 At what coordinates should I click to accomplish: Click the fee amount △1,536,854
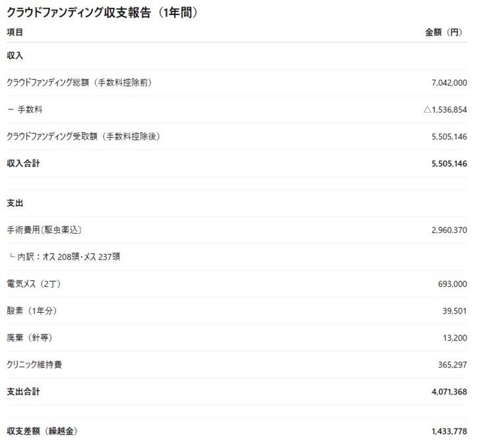pos(445,110)
